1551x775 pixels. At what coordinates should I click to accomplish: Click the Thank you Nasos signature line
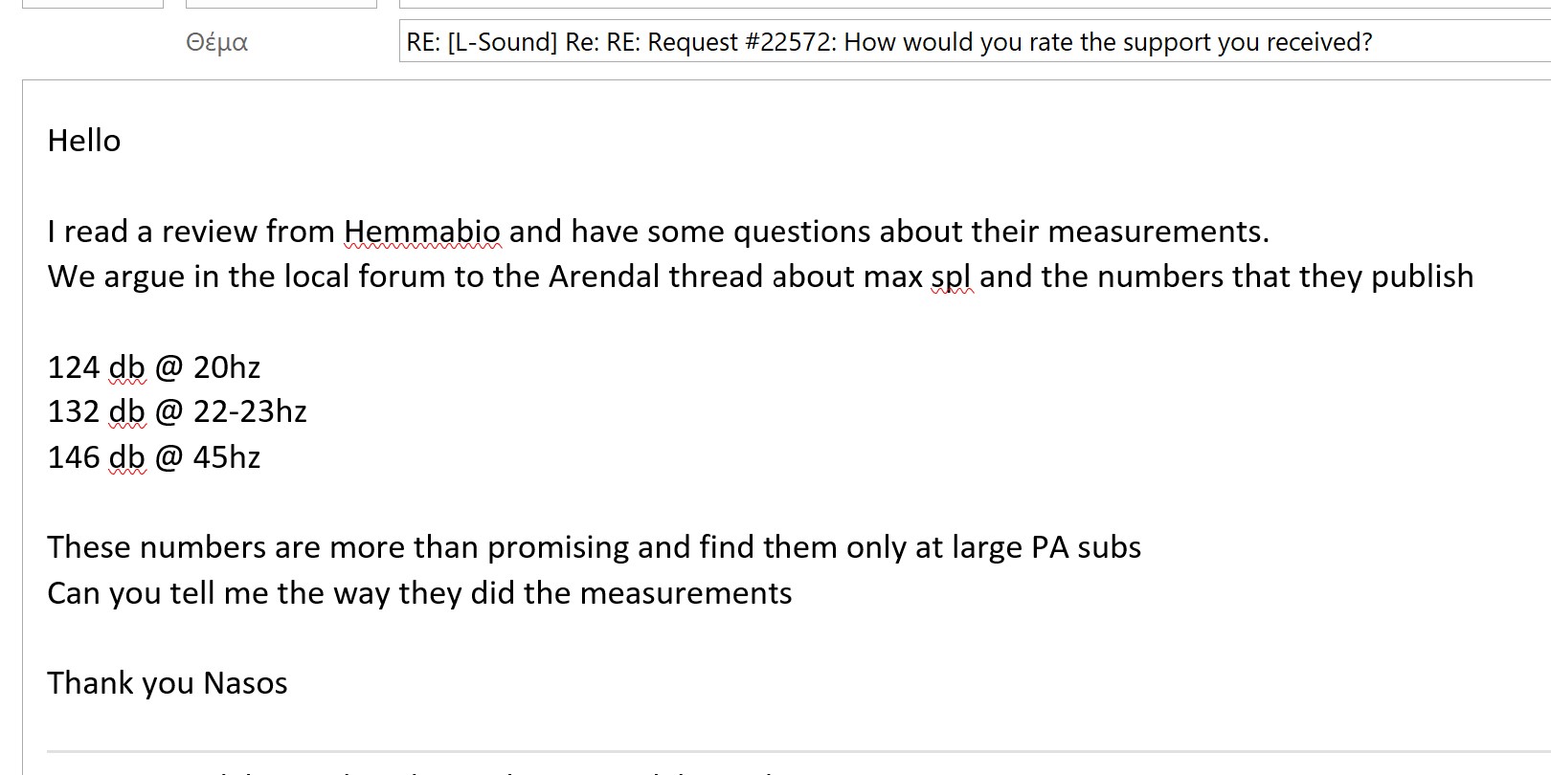[168, 683]
